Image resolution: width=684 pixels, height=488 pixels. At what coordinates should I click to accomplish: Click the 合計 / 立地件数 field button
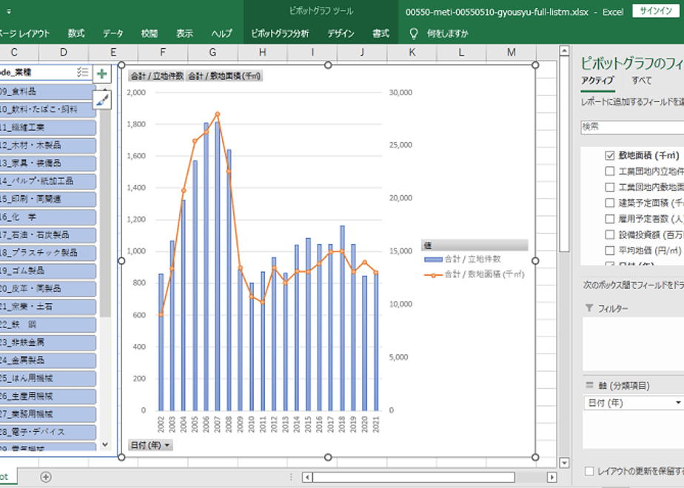157,76
